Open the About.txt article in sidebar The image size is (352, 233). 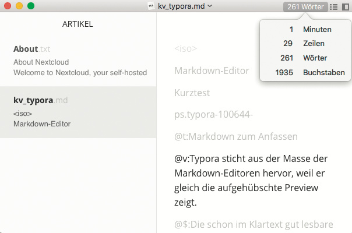pyautogui.click(x=78, y=61)
